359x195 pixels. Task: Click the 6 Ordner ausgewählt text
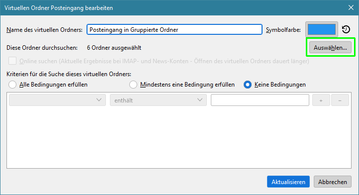coord(114,48)
